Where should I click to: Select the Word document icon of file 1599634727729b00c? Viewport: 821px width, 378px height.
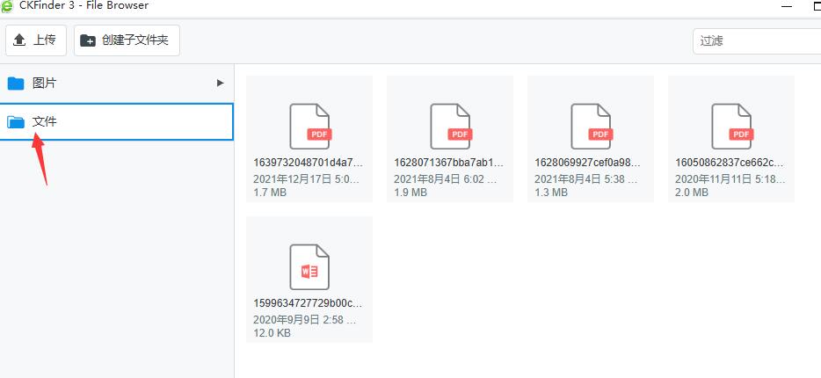309,266
